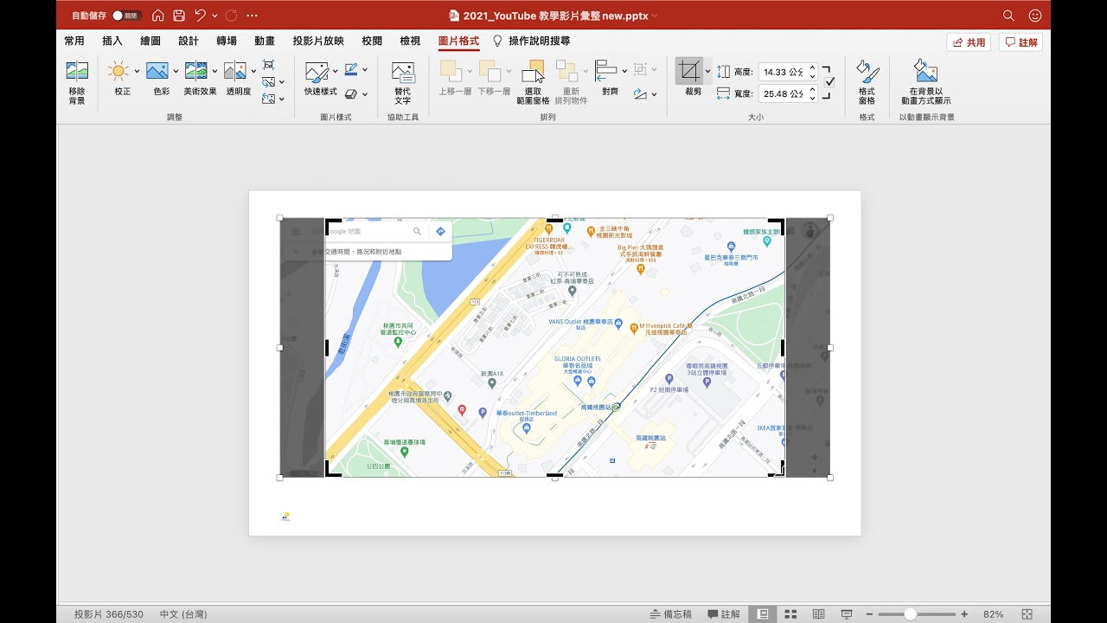Open the Animations (動畫) ribbon tab
Screen dimensions: 1107x623
[x=265, y=41]
